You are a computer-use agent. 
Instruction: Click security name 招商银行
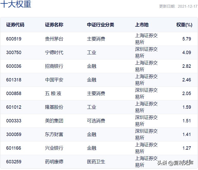[x=54, y=66]
